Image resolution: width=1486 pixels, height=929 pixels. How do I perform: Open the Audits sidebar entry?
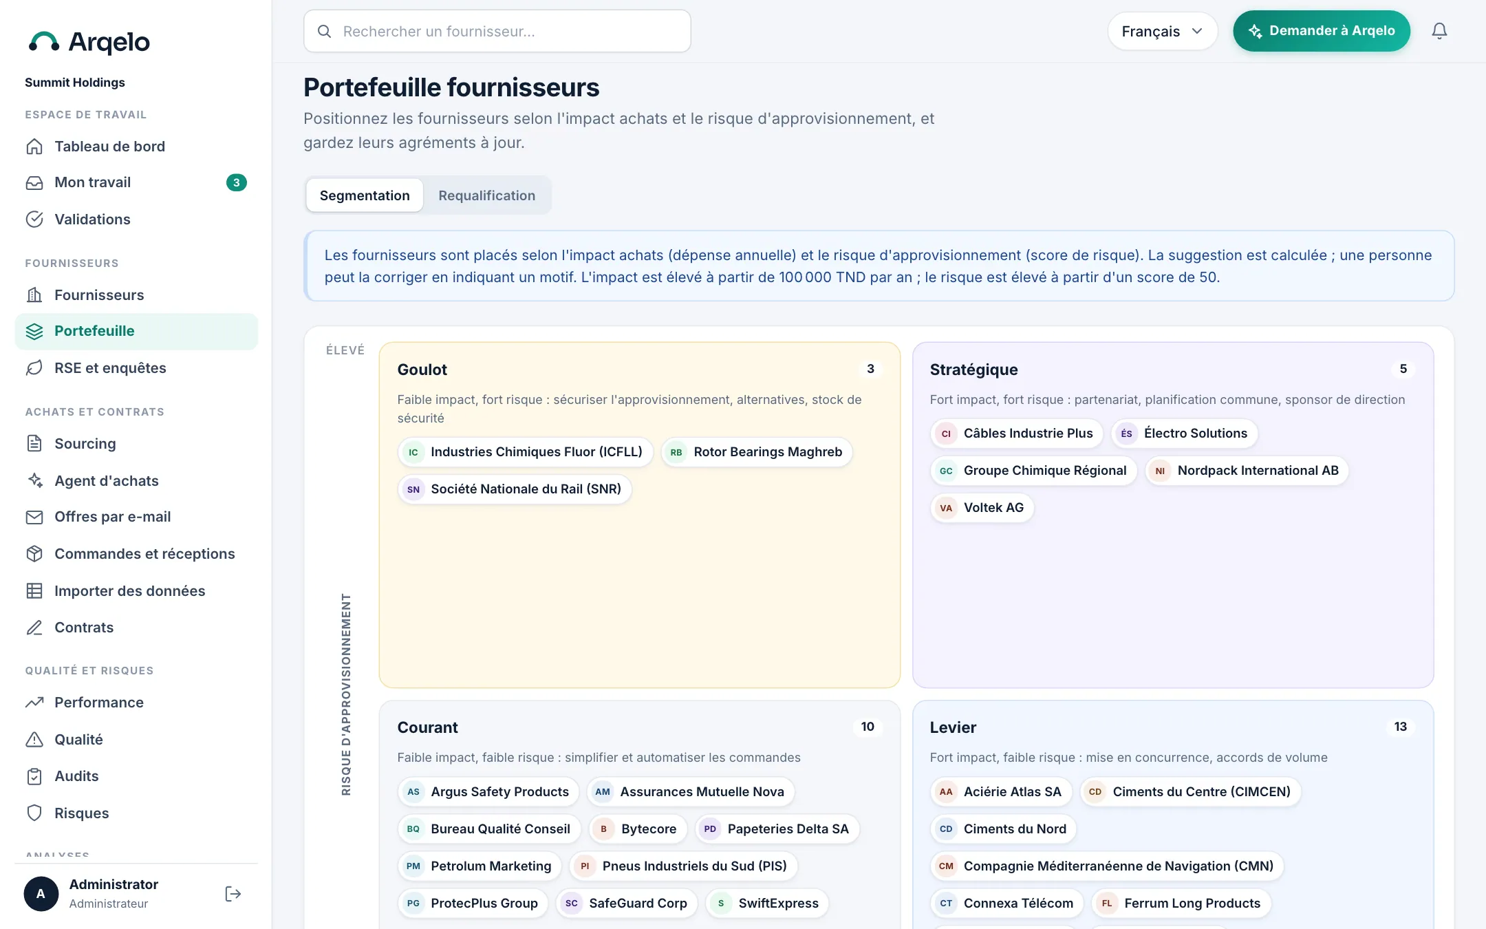tap(136, 776)
